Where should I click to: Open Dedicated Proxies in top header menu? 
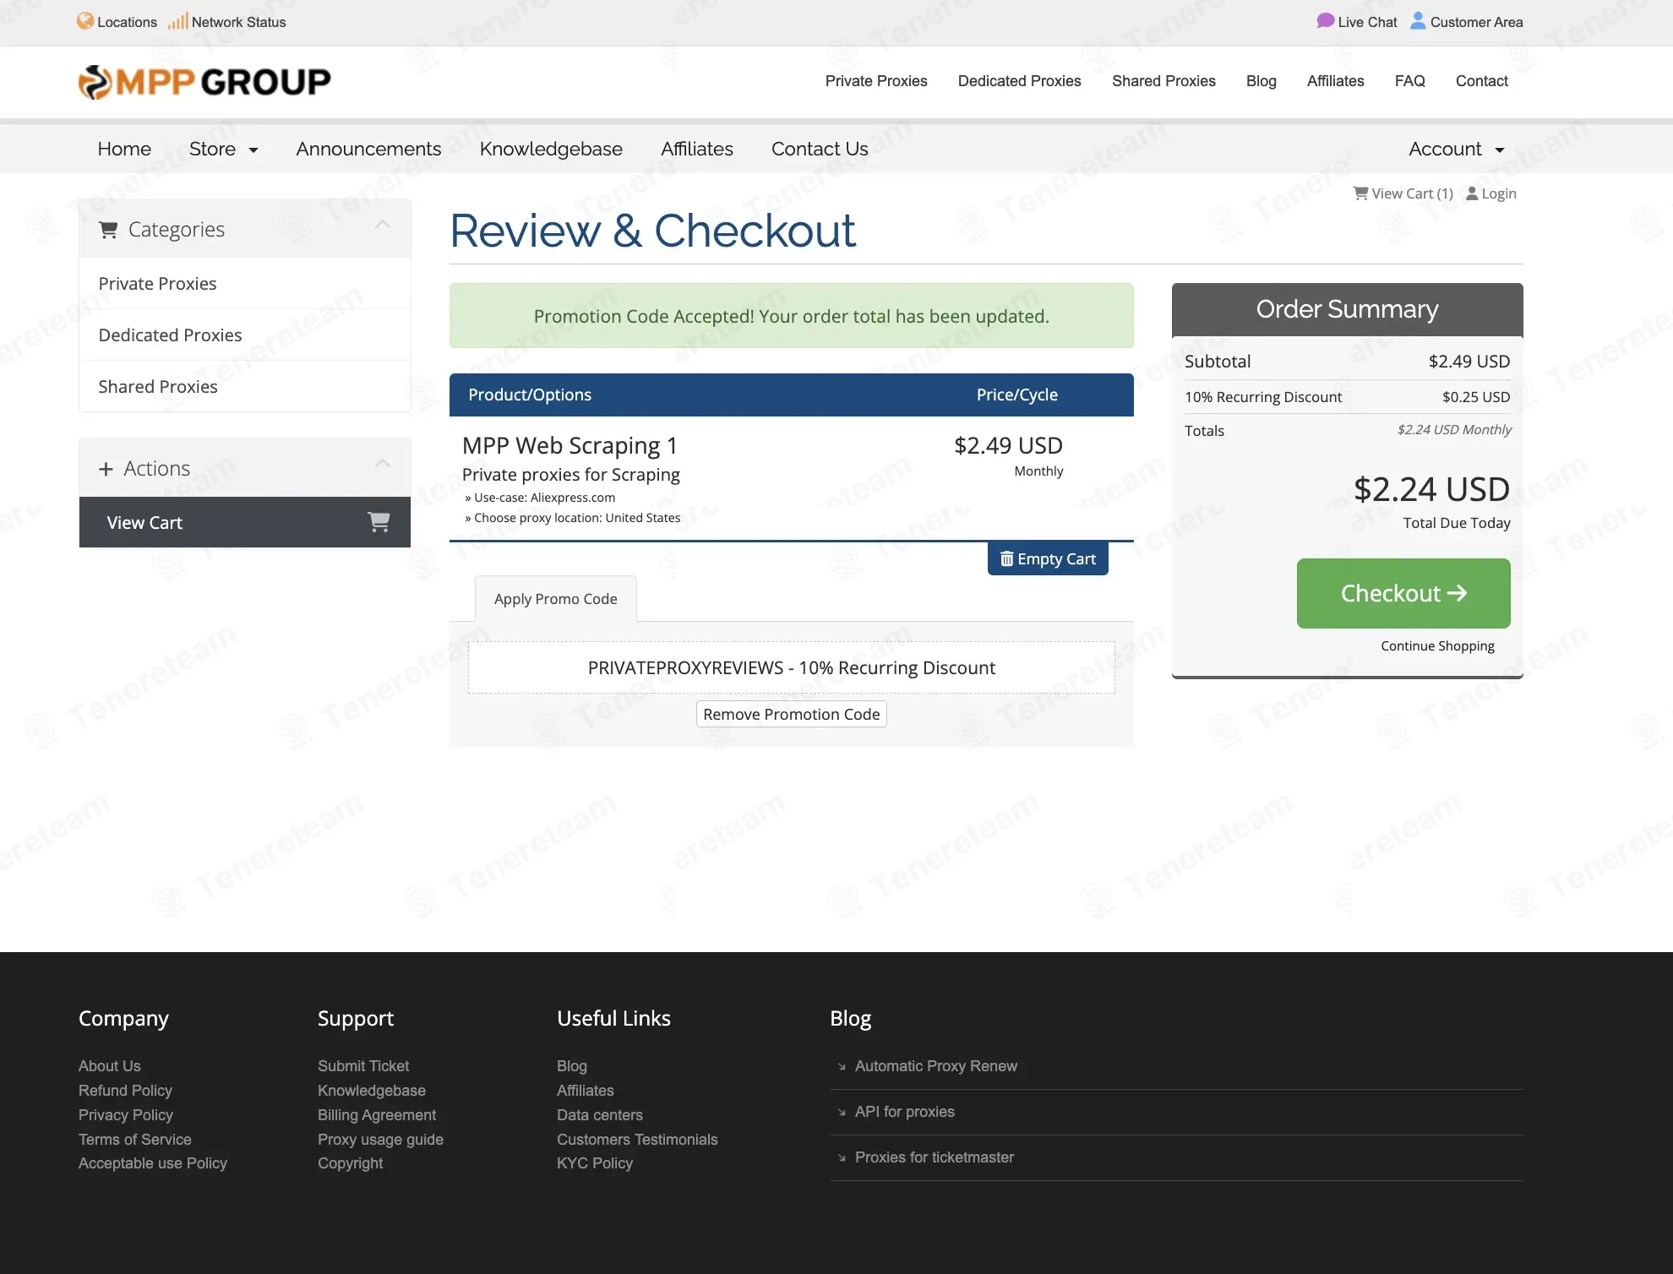(1020, 81)
